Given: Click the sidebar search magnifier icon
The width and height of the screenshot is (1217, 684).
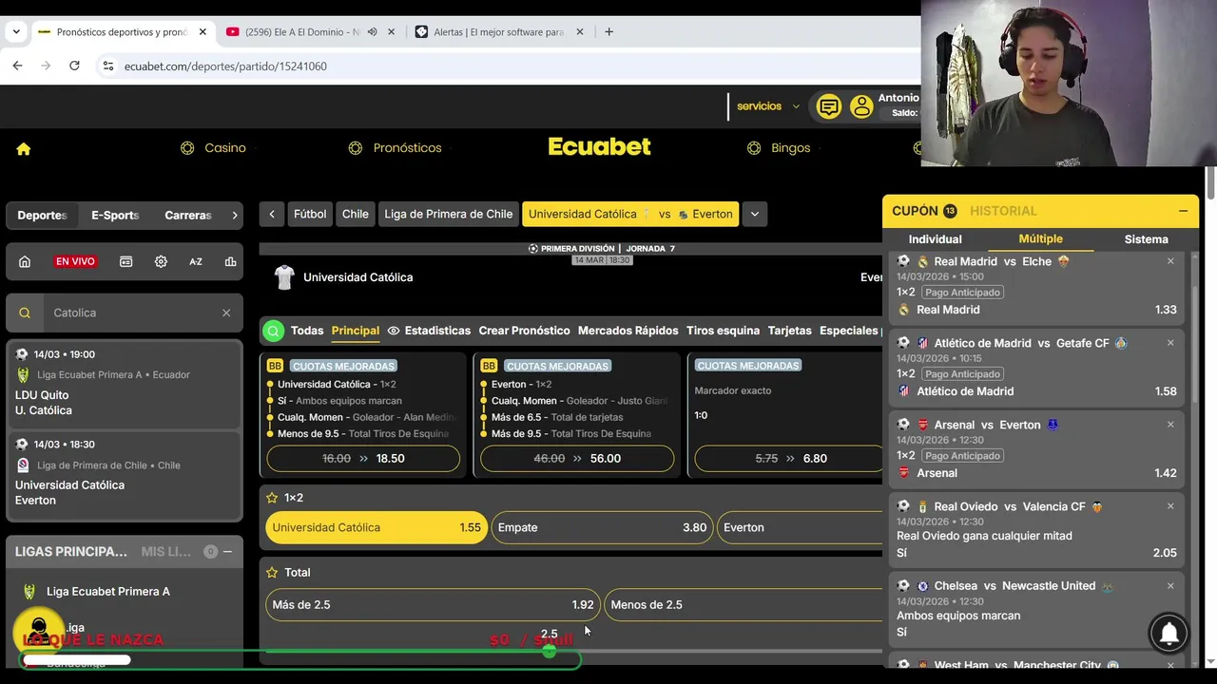Looking at the screenshot, I should (x=25, y=313).
